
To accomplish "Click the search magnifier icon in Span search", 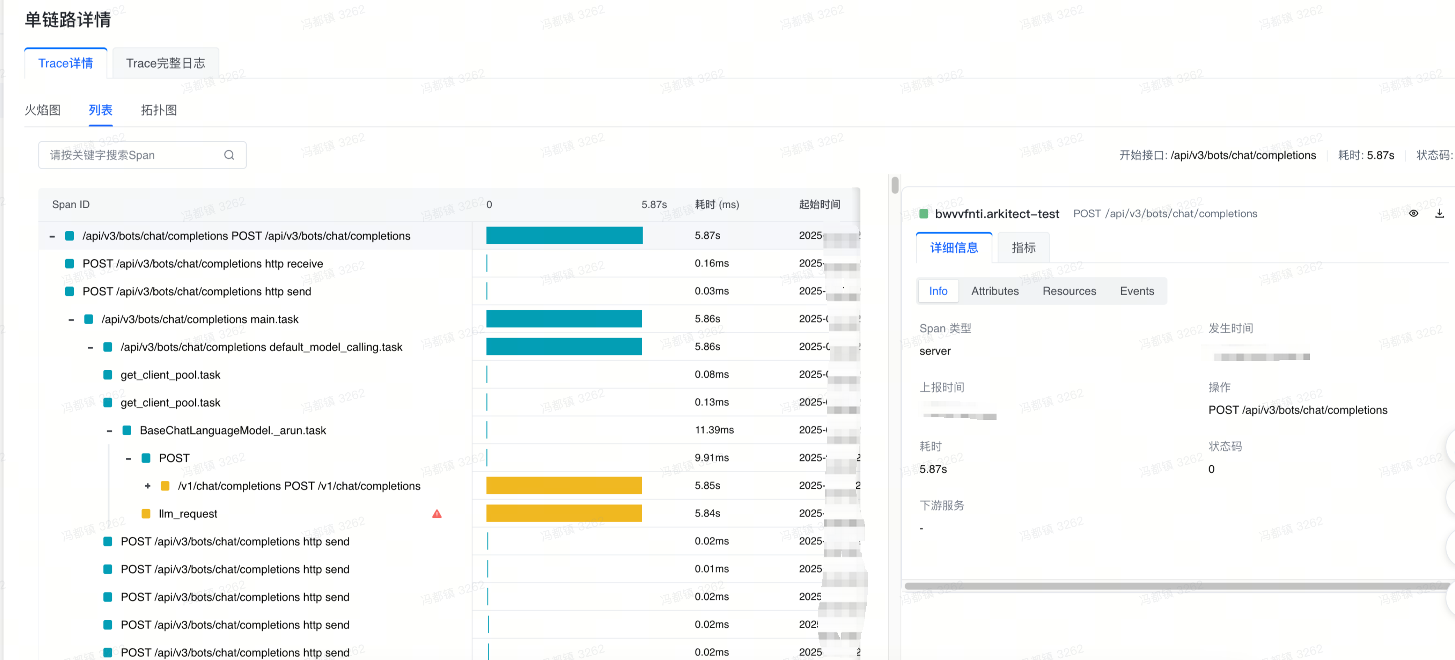I will pyautogui.click(x=229, y=155).
